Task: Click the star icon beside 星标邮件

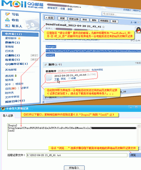Action: pos(19,38)
